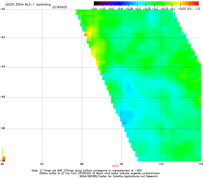Screen dimensions: 203x178
Task: Click the -0.5 color scale label
Action: (111, 9)
